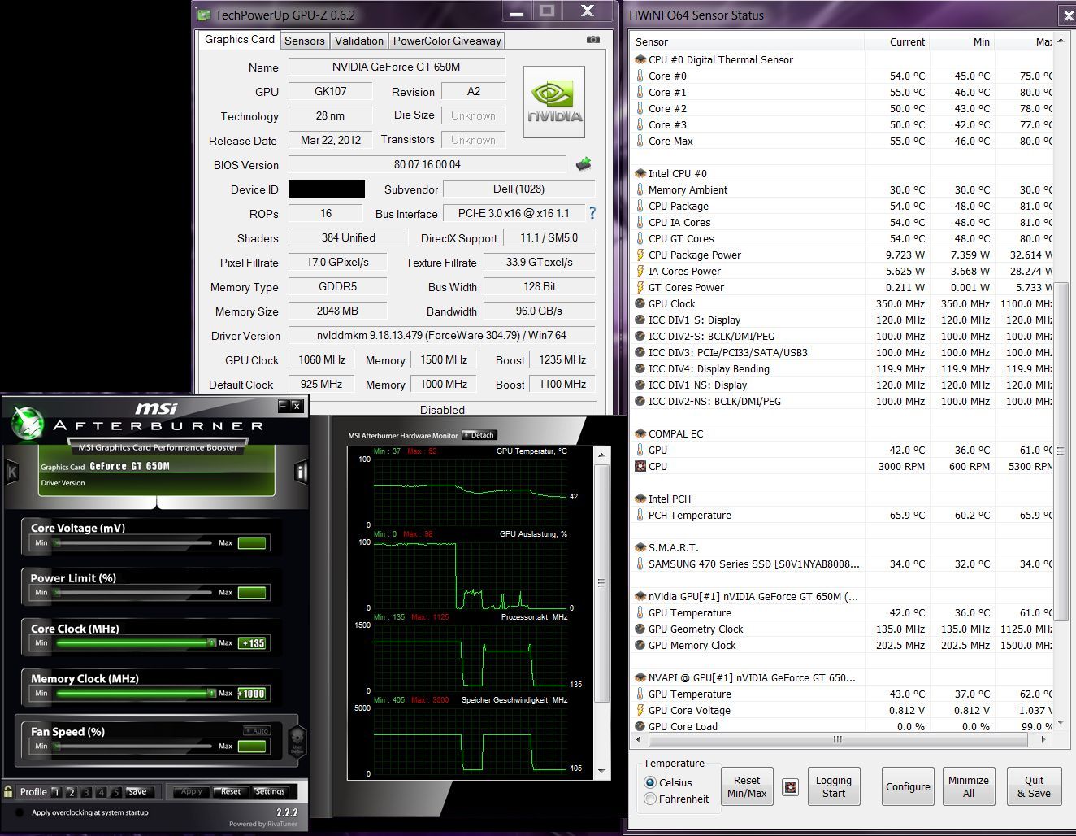Click the PCH Temperature thermometer icon
This screenshot has height=836, width=1076.
tap(640, 515)
